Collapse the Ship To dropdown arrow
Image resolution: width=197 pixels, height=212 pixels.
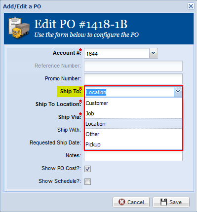(x=178, y=92)
